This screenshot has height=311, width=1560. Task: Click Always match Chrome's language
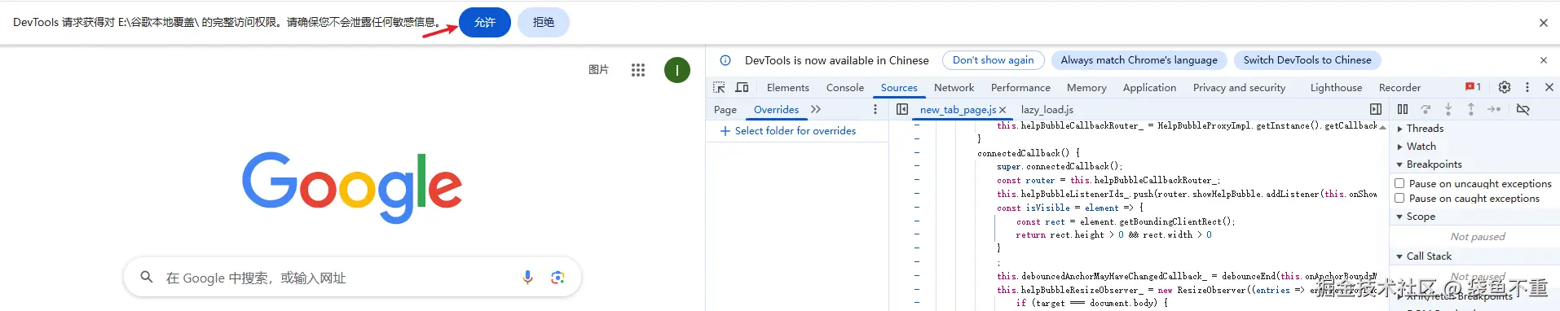[x=1139, y=60]
